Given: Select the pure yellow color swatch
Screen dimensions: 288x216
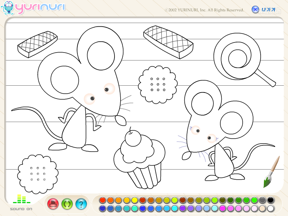Looking at the screenshot, I should [134, 200].
